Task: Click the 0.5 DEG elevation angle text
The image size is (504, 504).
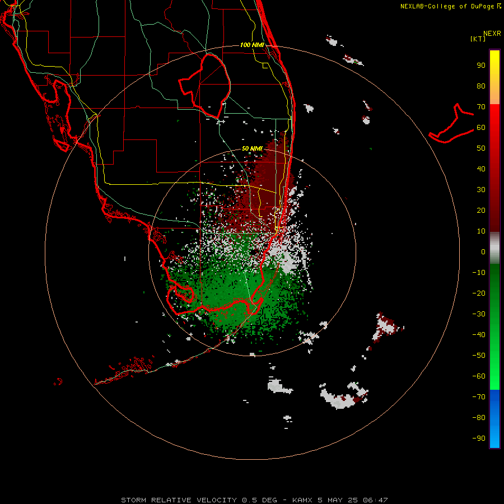Action: (x=259, y=500)
